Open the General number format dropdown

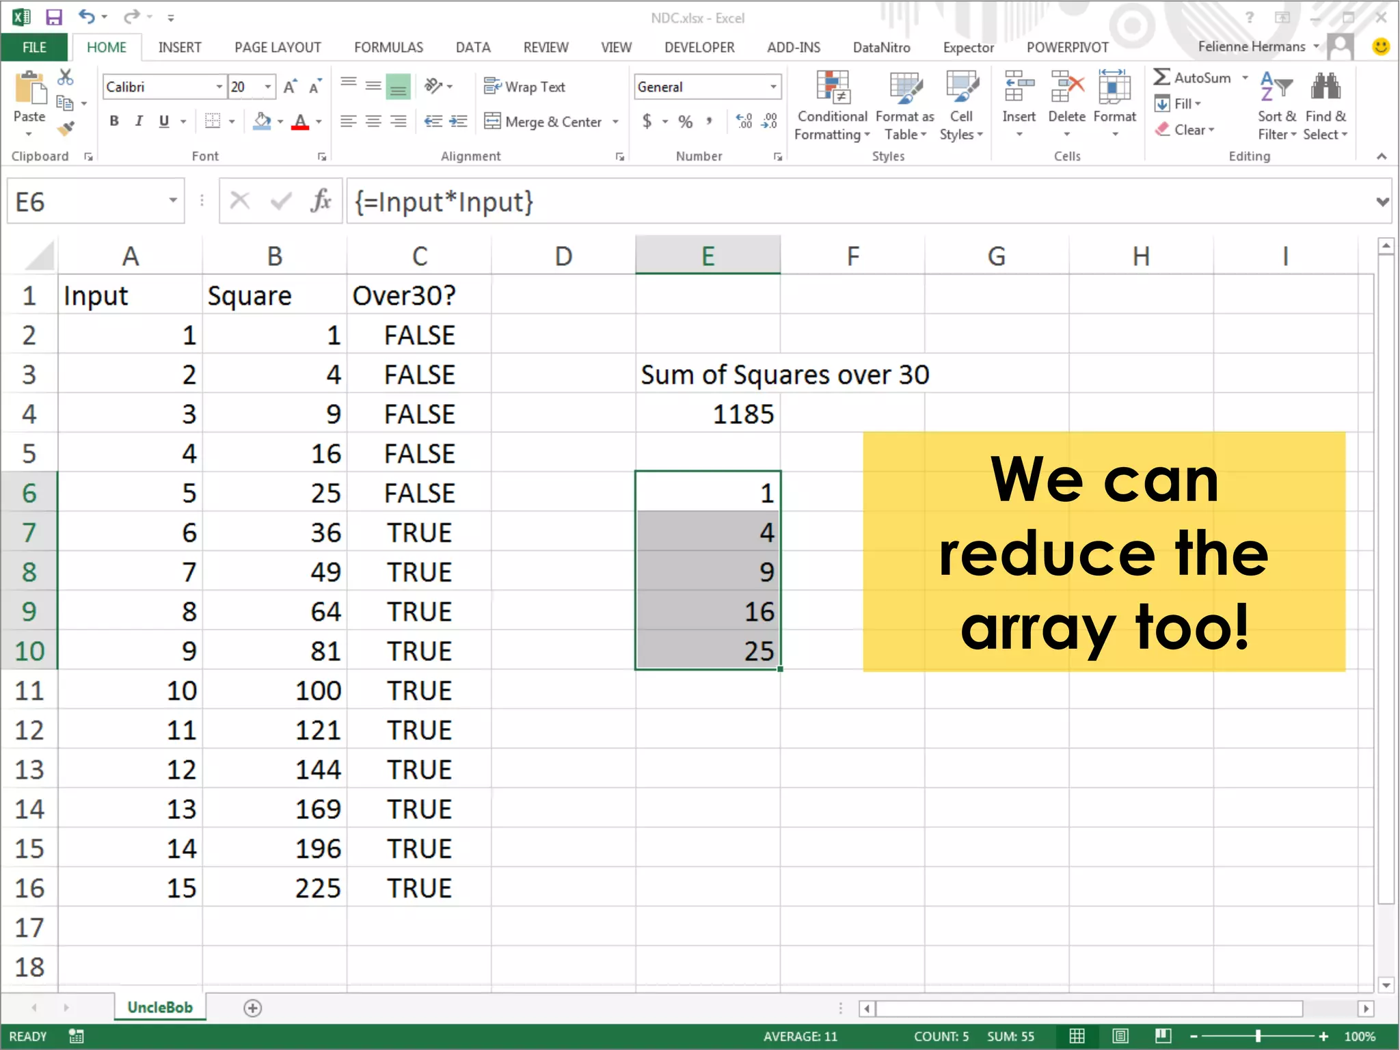coord(773,87)
